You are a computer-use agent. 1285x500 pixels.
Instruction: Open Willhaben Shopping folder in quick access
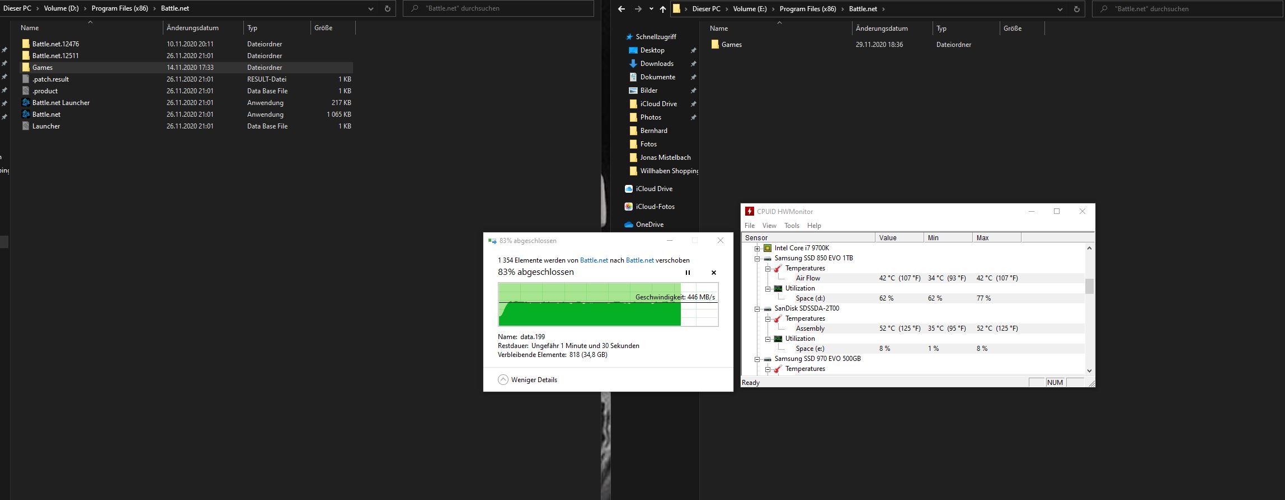(x=663, y=171)
